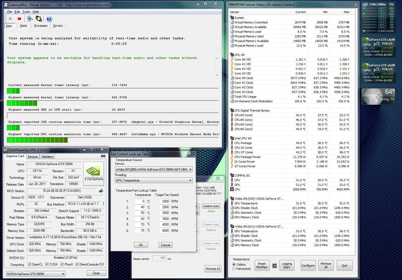Click Total CPU Usage sensor icon
The height and width of the screenshot is (280, 402).
coord(232,97)
